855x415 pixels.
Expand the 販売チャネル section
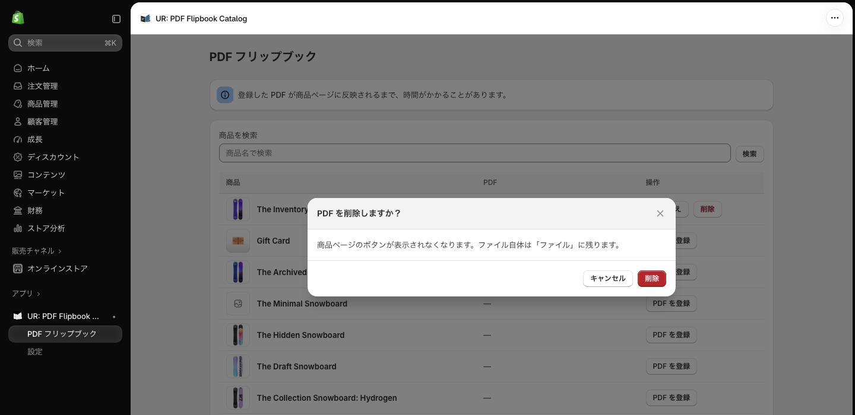(x=37, y=251)
